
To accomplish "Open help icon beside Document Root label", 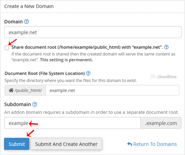I will 88,73.
